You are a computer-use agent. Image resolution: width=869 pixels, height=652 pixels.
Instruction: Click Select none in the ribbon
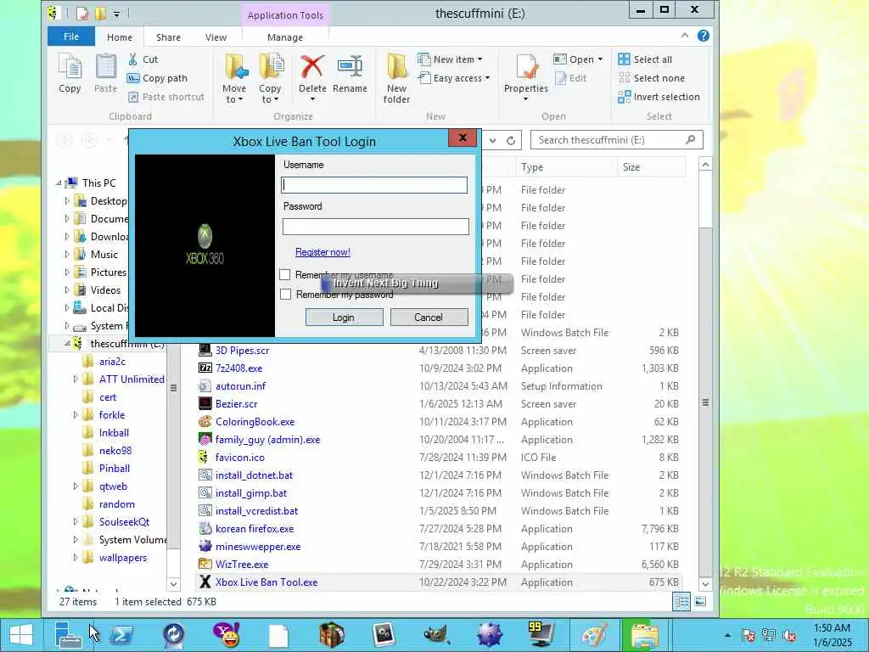coord(652,78)
